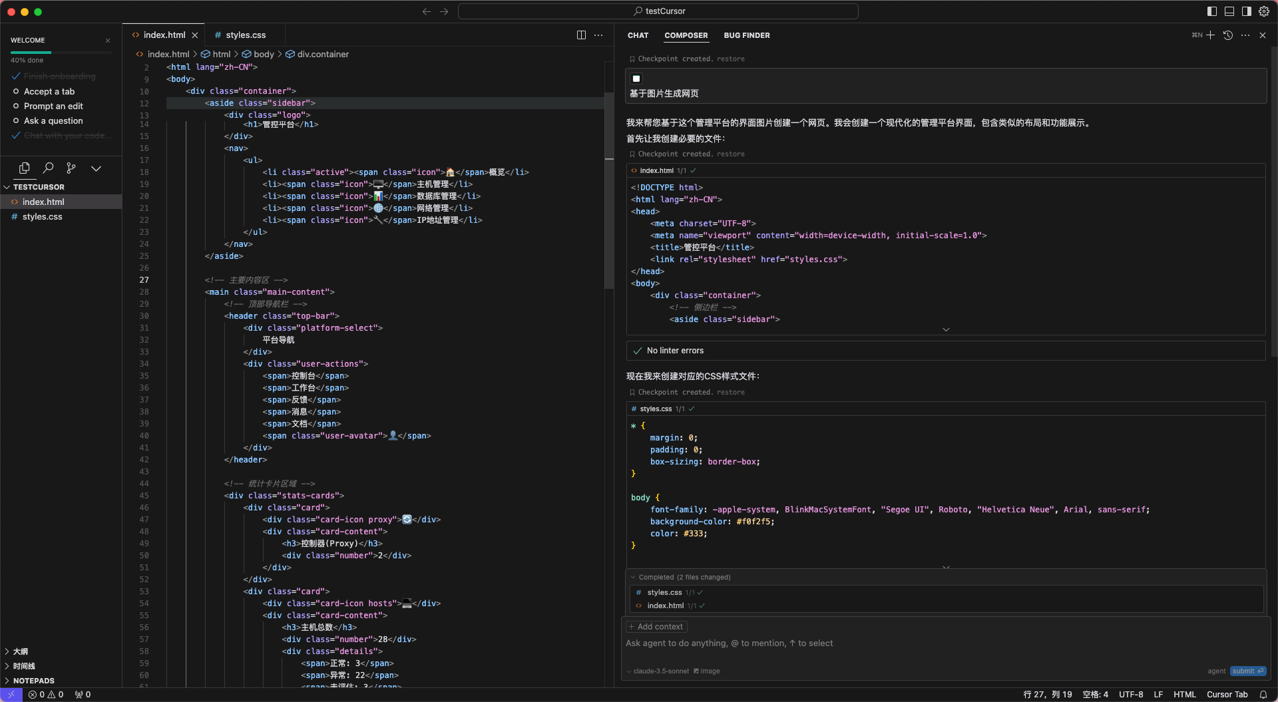Viewport: 1278px width, 702px height.
Task: Switch to the CHAT tab
Action: coord(638,35)
